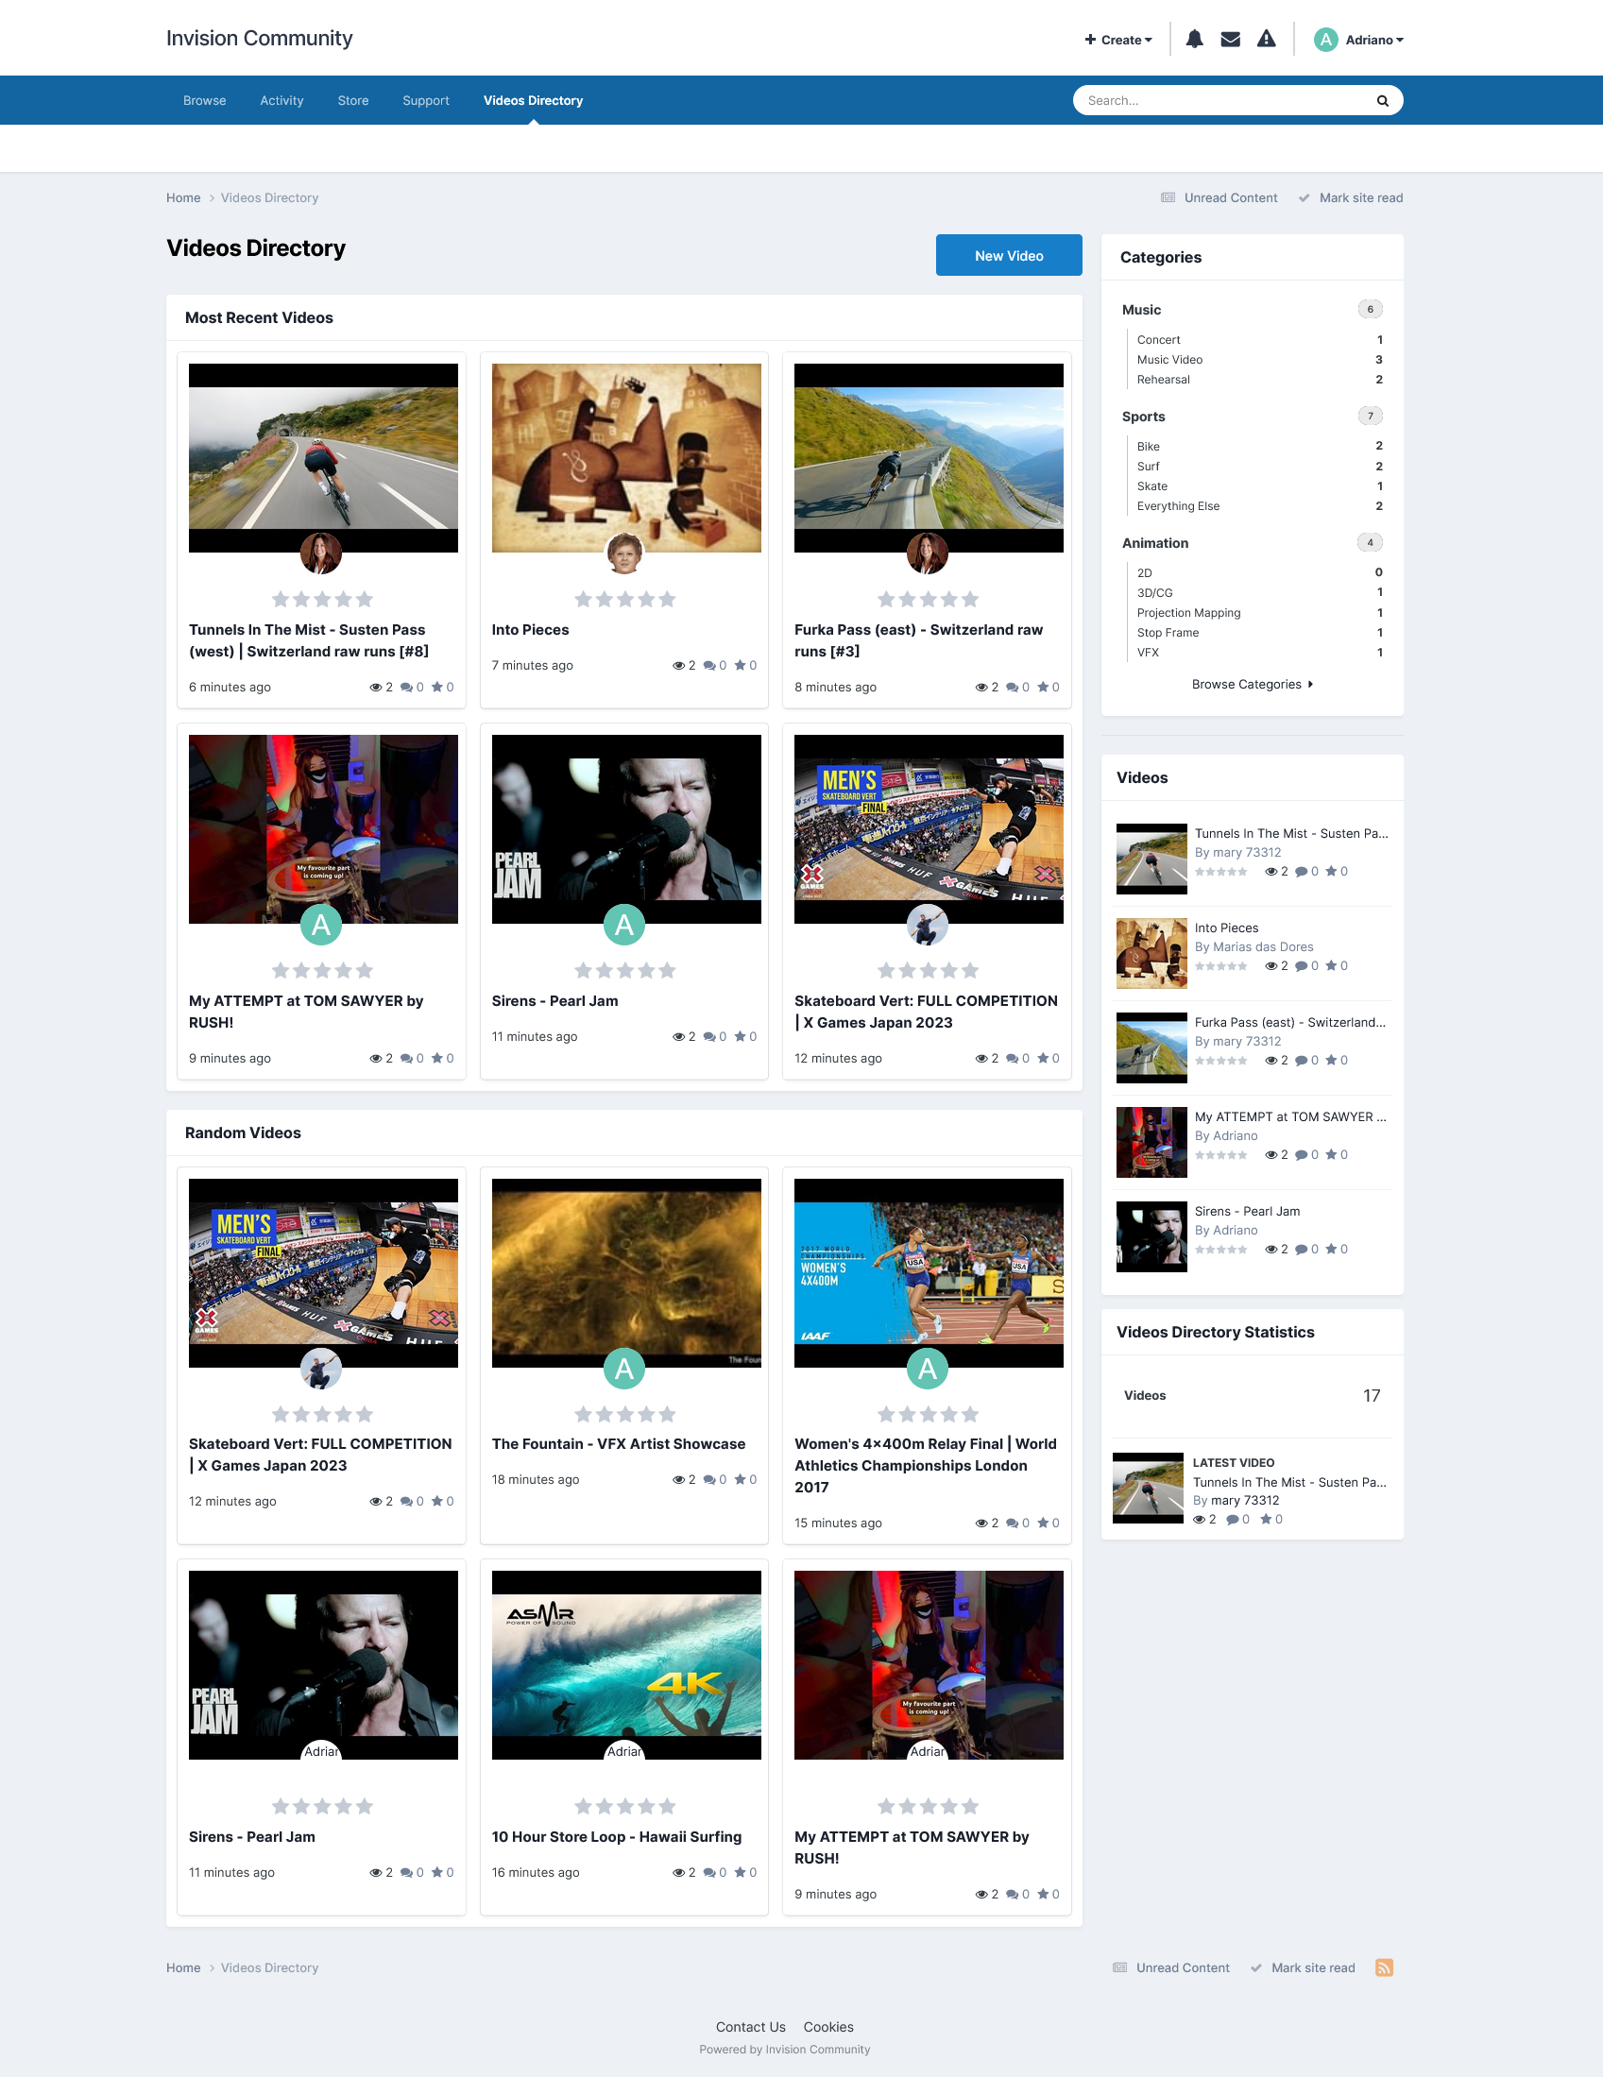
Task: Open the Create dropdown
Action: click(1117, 39)
